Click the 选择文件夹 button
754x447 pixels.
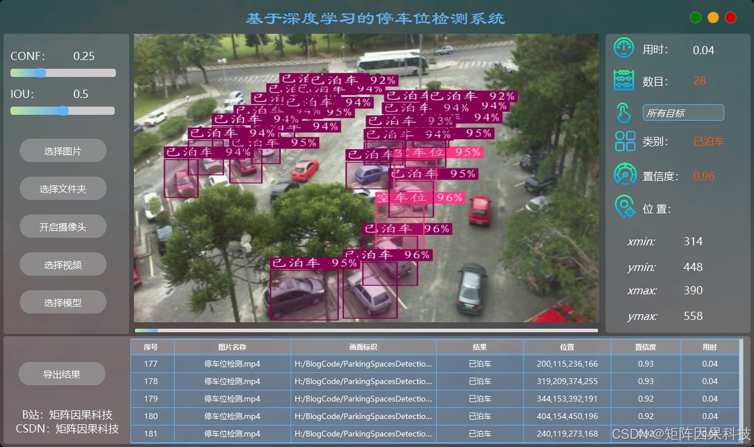(63, 188)
